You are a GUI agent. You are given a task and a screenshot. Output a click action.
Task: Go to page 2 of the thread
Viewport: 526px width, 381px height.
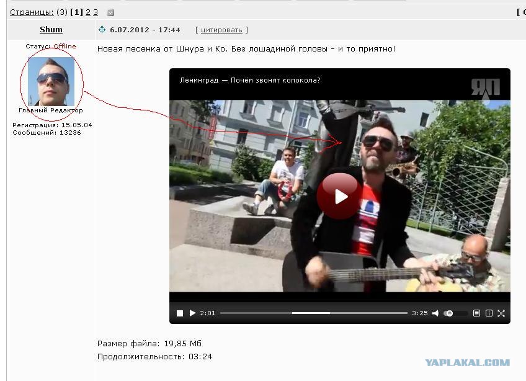point(88,12)
